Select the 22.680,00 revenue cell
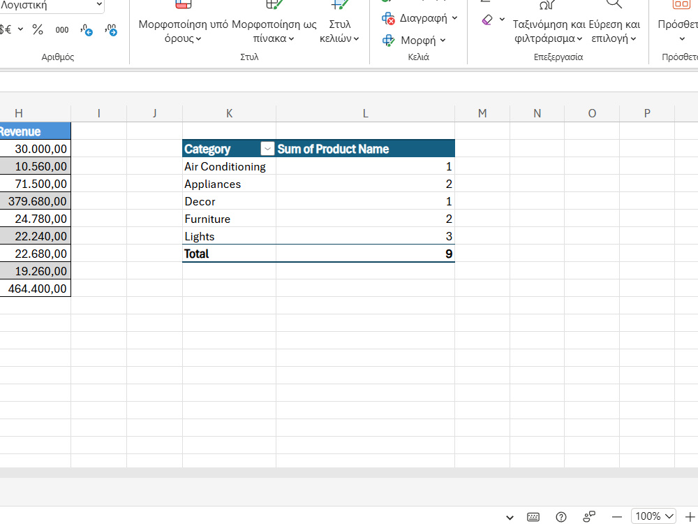 click(35, 253)
